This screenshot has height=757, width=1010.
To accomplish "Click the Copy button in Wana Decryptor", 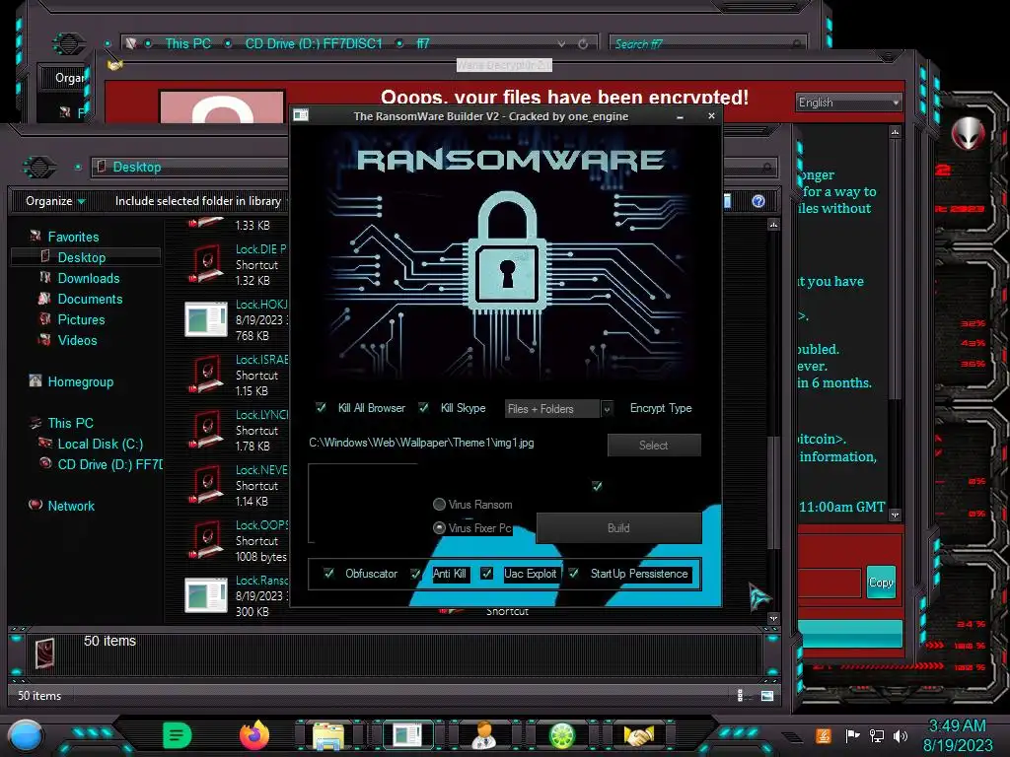I will click(x=881, y=583).
